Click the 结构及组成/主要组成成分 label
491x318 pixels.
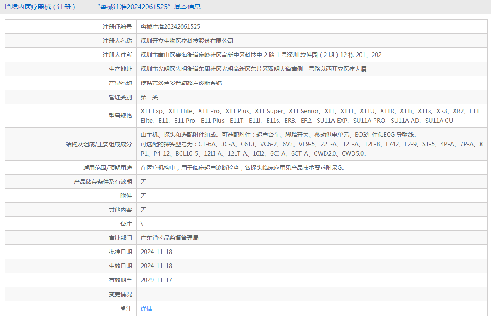click(x=98, y=144)
